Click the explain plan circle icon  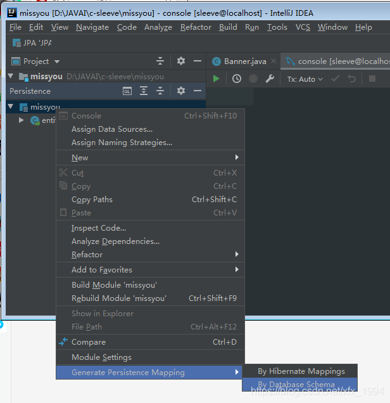pyautogui.click(x=253, y=79)
